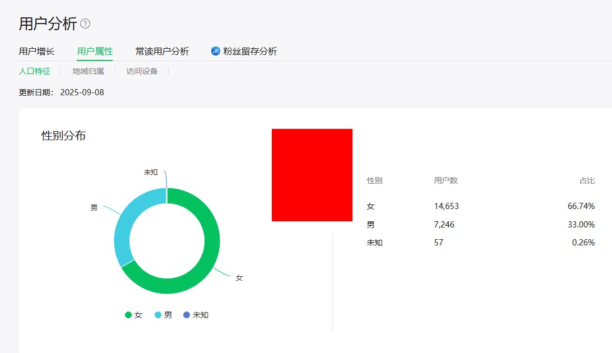Select the 人口特征 sub-tab

pyautogui.click(x=35, y=71)
